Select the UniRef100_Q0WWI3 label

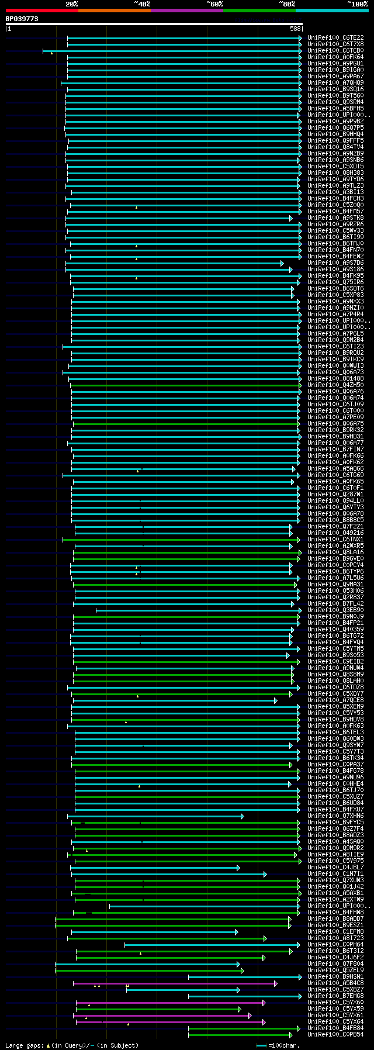click(335, 365)
